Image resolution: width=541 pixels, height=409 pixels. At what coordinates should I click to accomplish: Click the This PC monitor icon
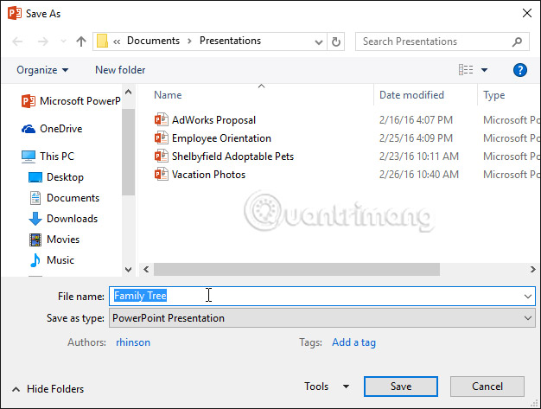[x=29, y=157]
